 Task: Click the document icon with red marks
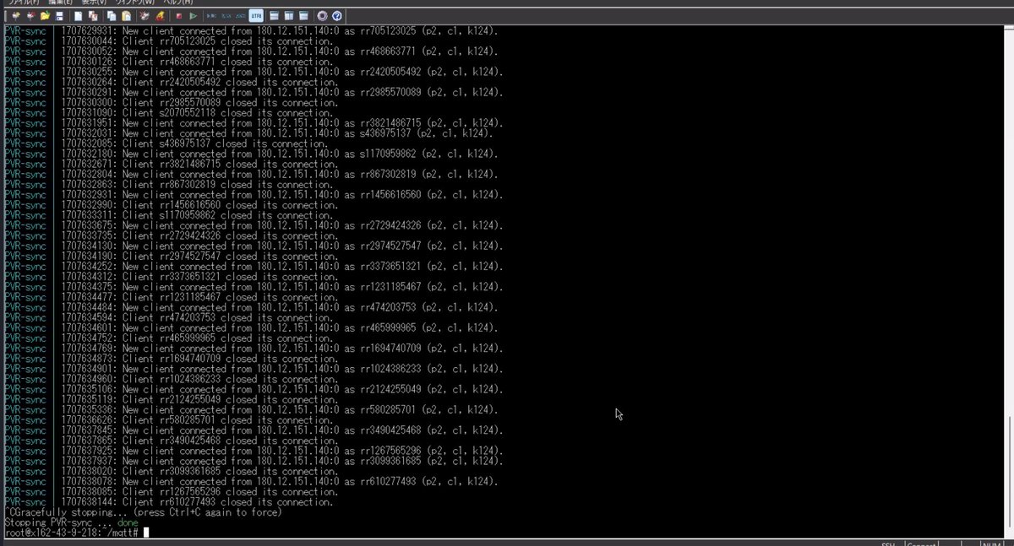pyautogui.click(x=93, y=16)
